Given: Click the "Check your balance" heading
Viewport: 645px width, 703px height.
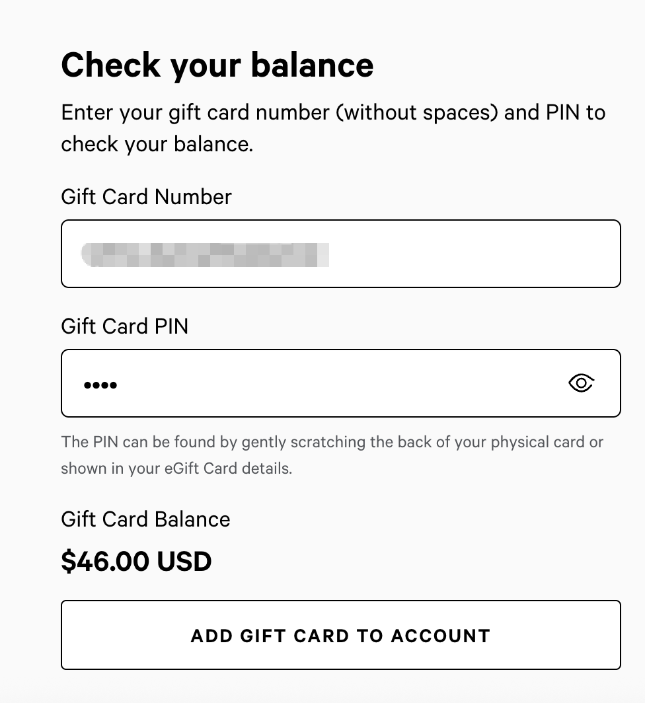Looking at the screenshot, I should click(x=217, y=65).
